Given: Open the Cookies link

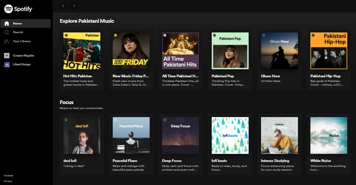Looking at the screenshot, I should click(8, 176).
